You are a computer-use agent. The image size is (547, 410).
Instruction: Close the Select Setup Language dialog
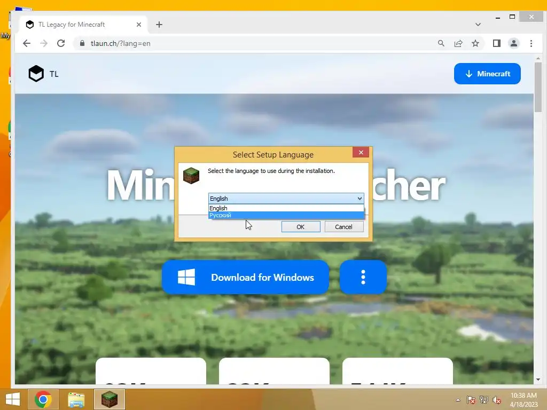point(361,152)
